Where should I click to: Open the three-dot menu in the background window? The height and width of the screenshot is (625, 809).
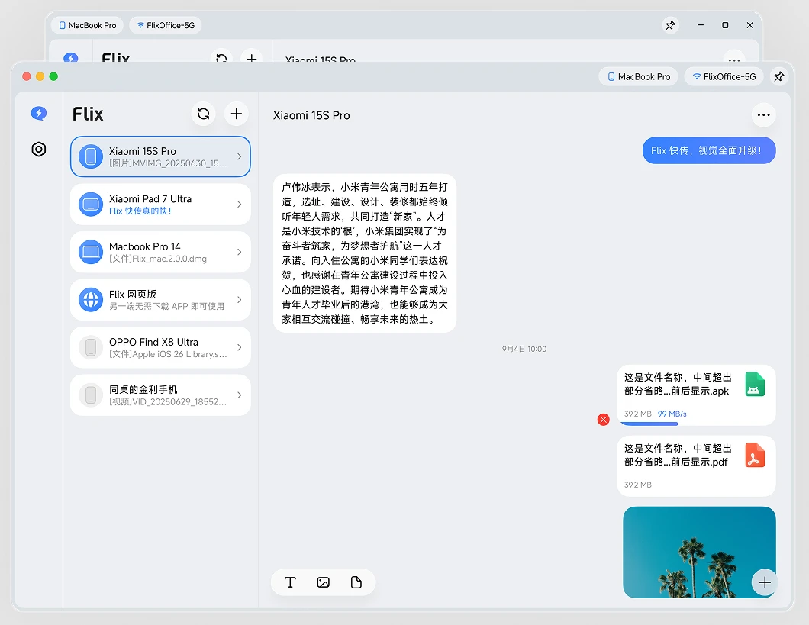point(734,58)
